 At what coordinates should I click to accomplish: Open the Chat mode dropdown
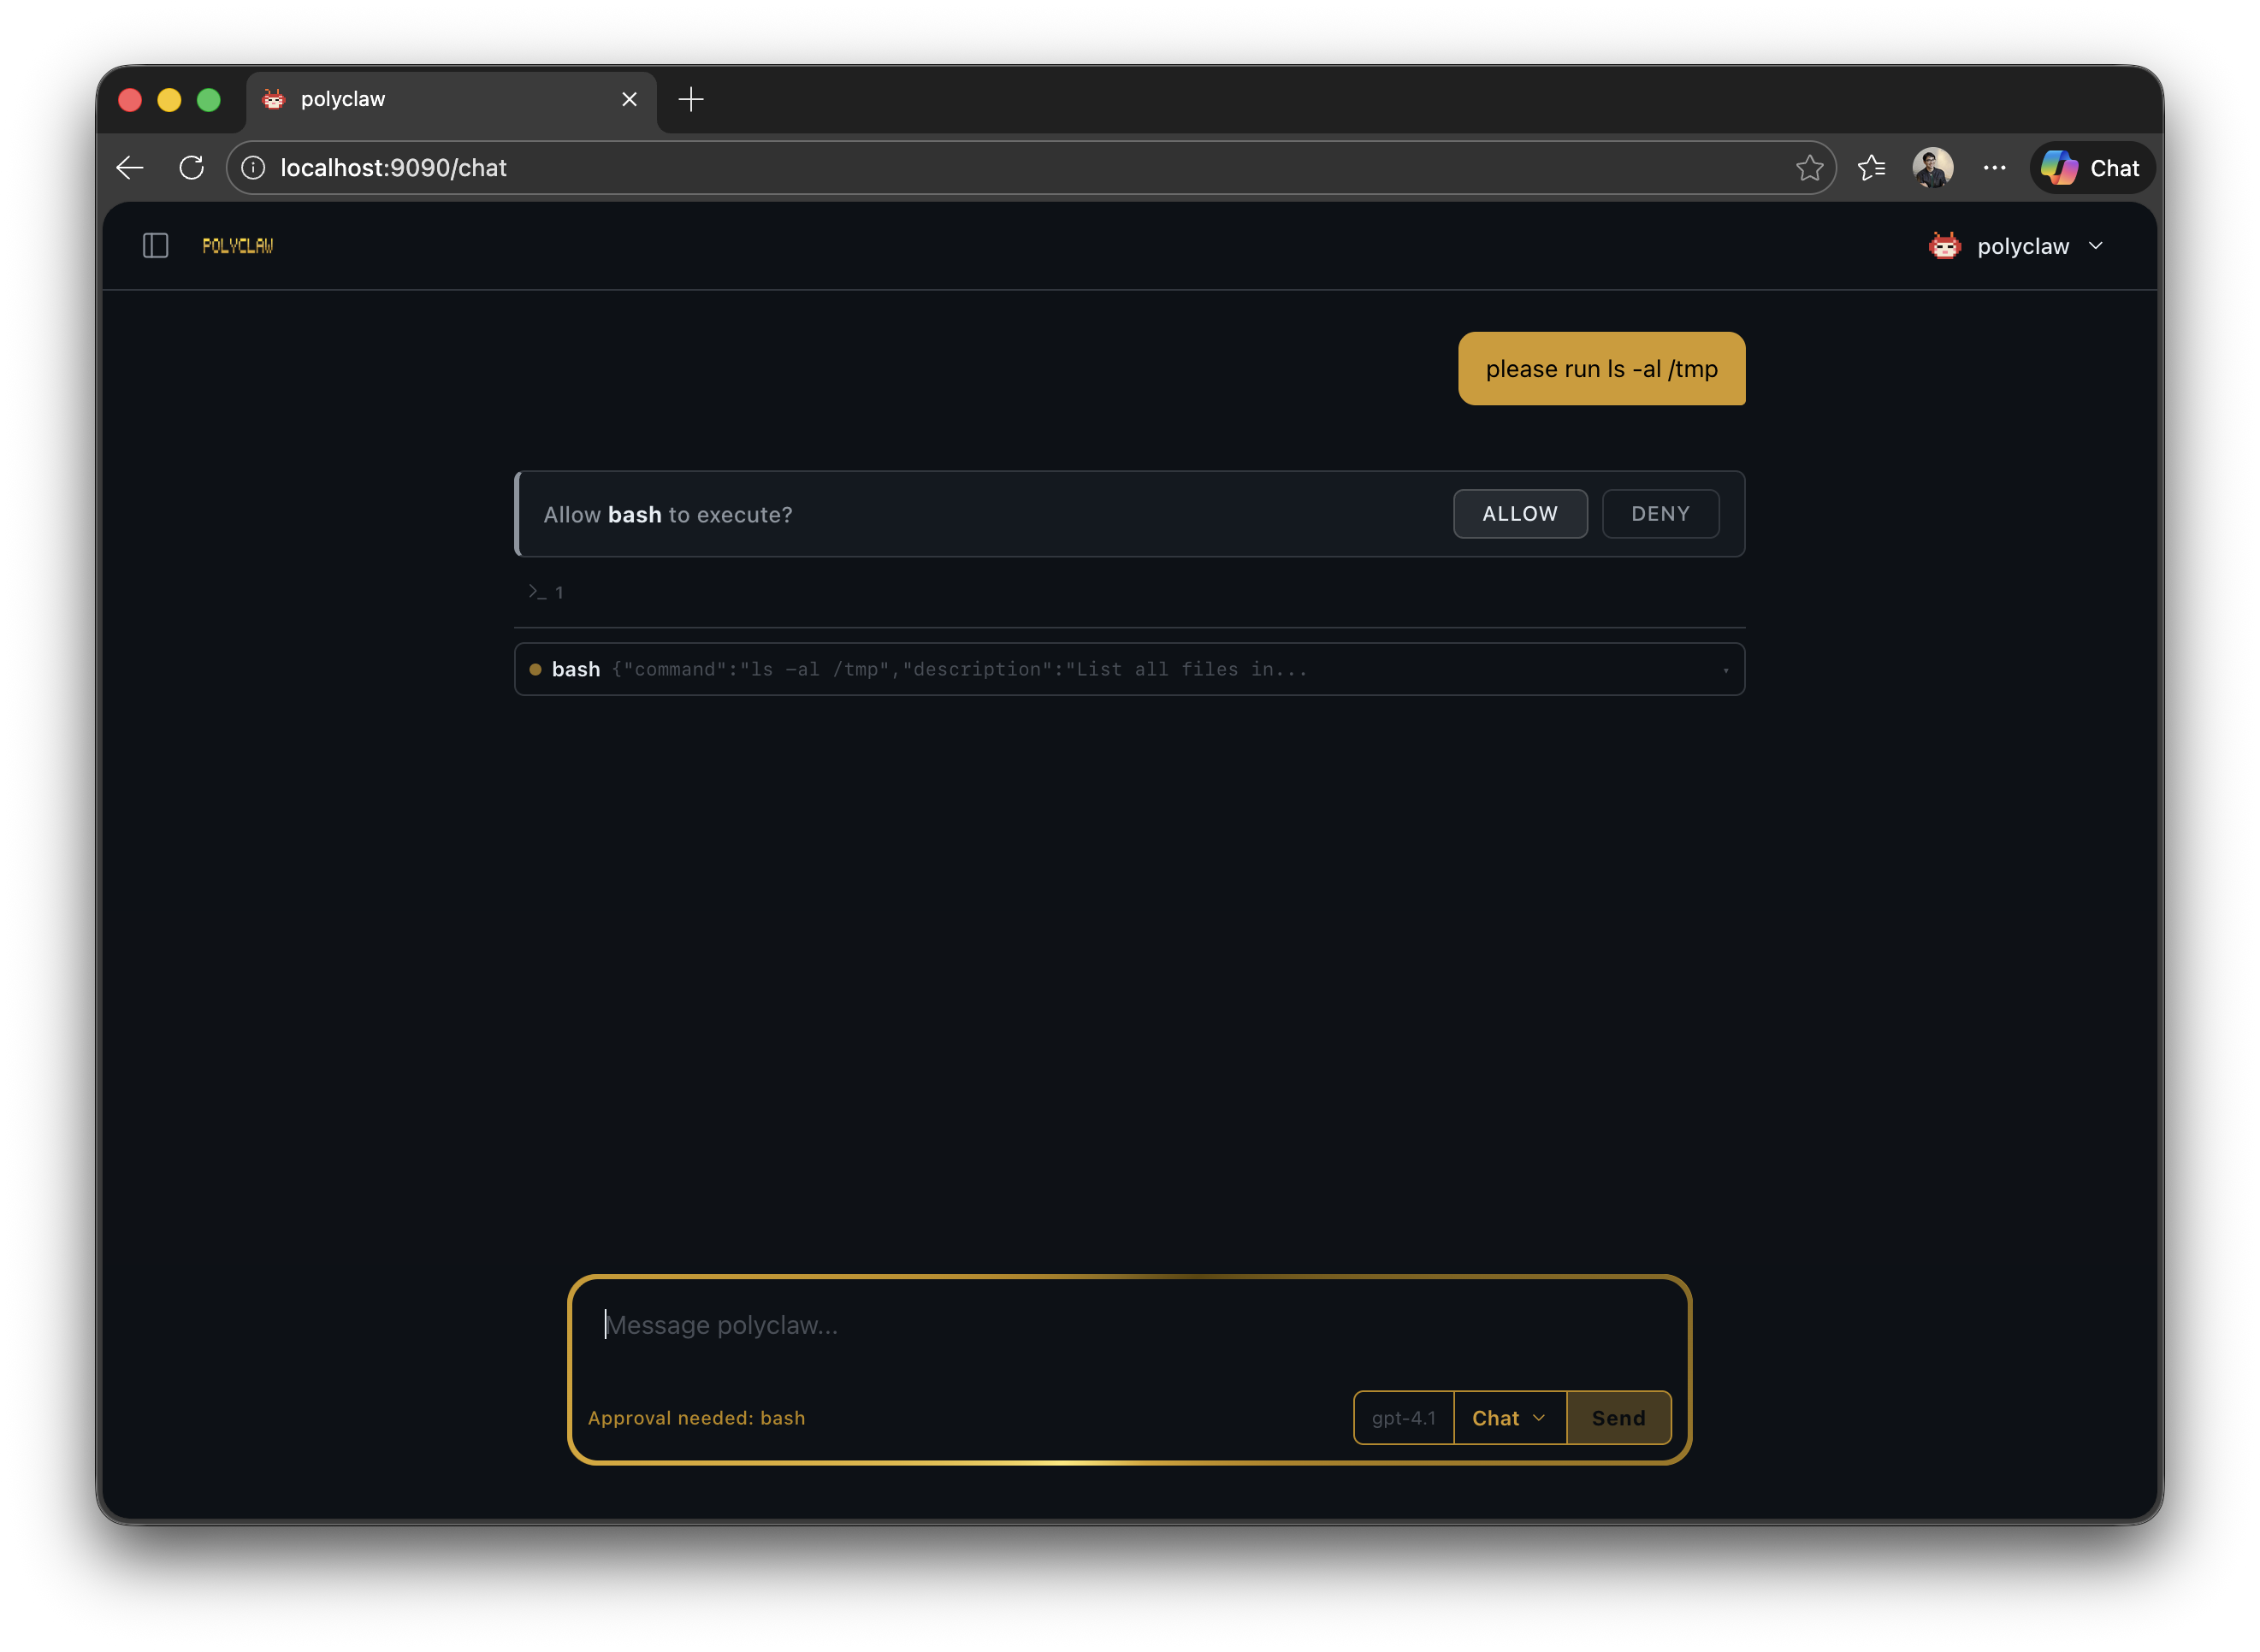[1509, 1418]
